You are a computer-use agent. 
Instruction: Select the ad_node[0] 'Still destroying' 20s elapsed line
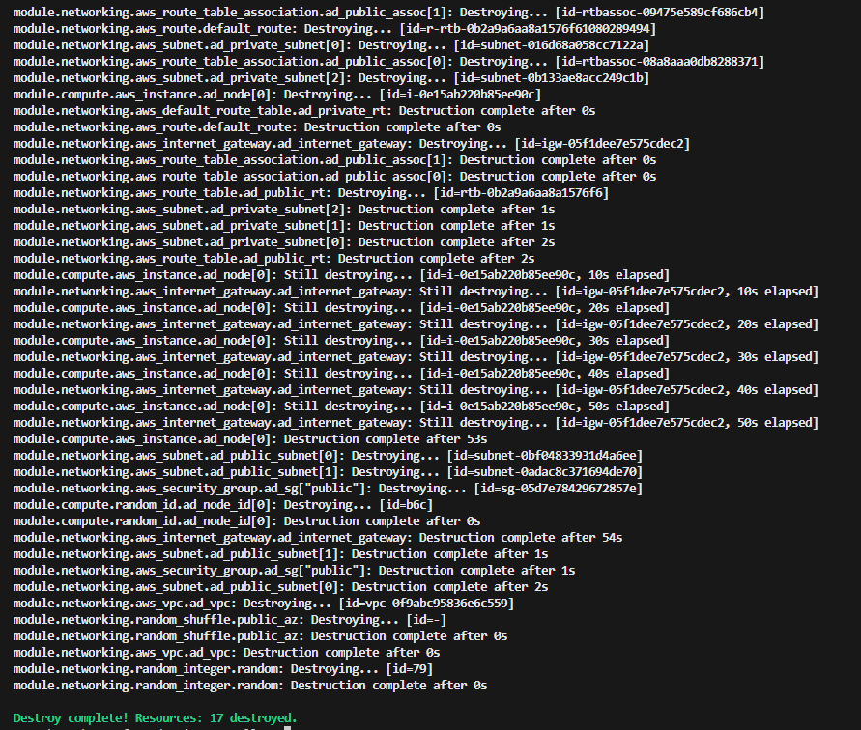(341, 308)
